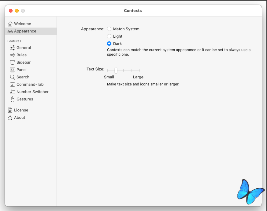Click the About star icon
This screenshot has width=267, height=211.
[10, 118]
